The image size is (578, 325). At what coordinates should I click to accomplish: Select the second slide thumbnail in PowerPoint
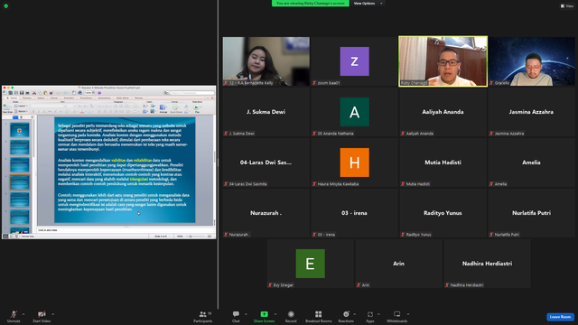coord(20,148)
